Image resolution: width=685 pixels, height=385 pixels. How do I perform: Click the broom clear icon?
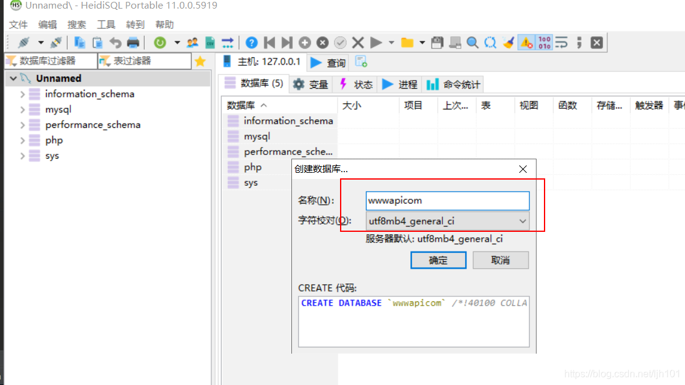click(x=508, y=42)
